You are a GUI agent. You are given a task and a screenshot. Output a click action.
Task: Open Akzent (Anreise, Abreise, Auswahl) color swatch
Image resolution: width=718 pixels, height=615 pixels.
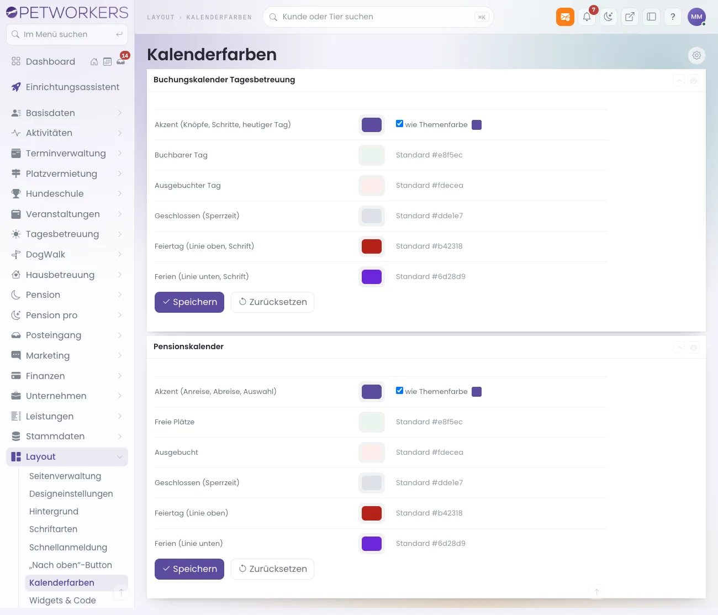372,392
